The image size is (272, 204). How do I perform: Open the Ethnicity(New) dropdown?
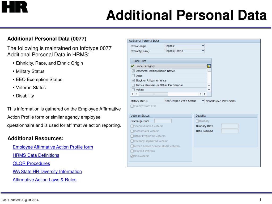pyautogui.click(x=203, y=51)
